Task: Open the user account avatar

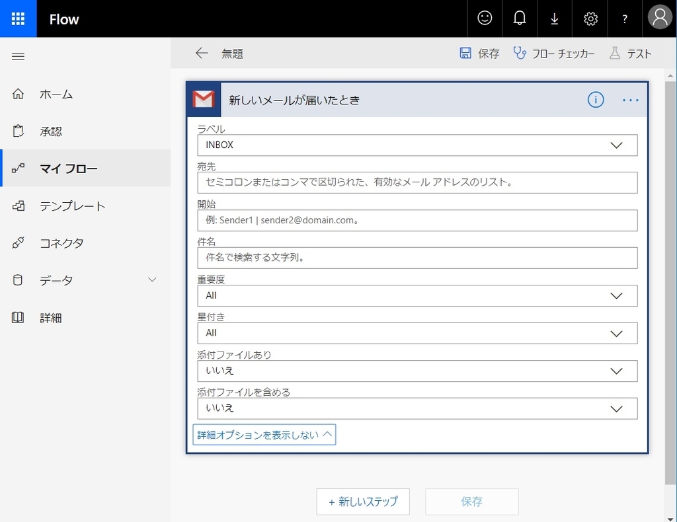Action: tap(660, 18)
